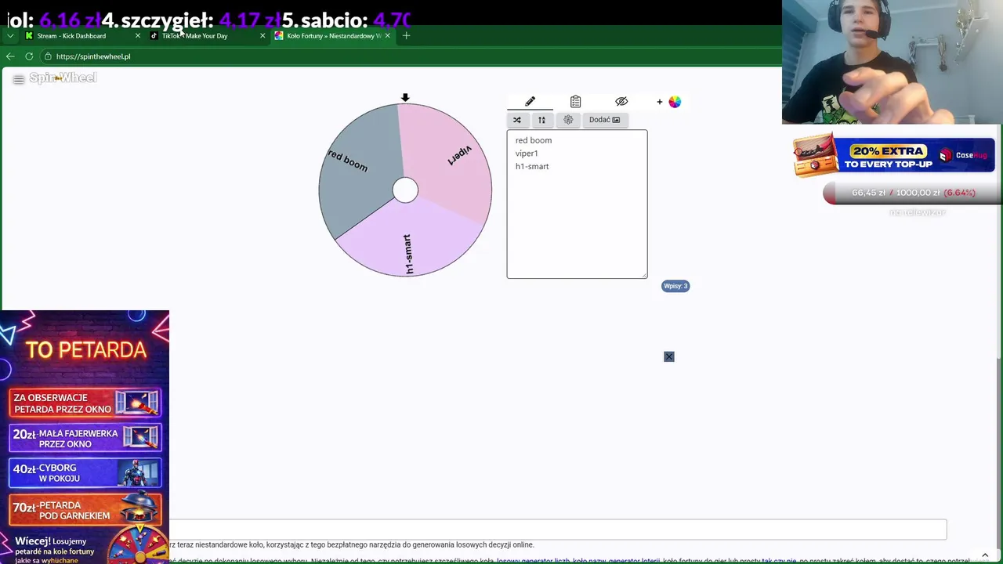Click the '70zł petarda pod garnkiem' panel
The image size is (1003, 564).
point(85,509)
